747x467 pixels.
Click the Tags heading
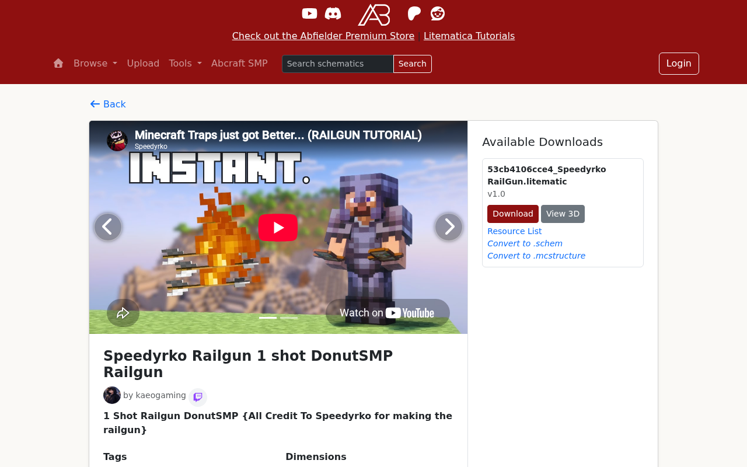[115, 456]
